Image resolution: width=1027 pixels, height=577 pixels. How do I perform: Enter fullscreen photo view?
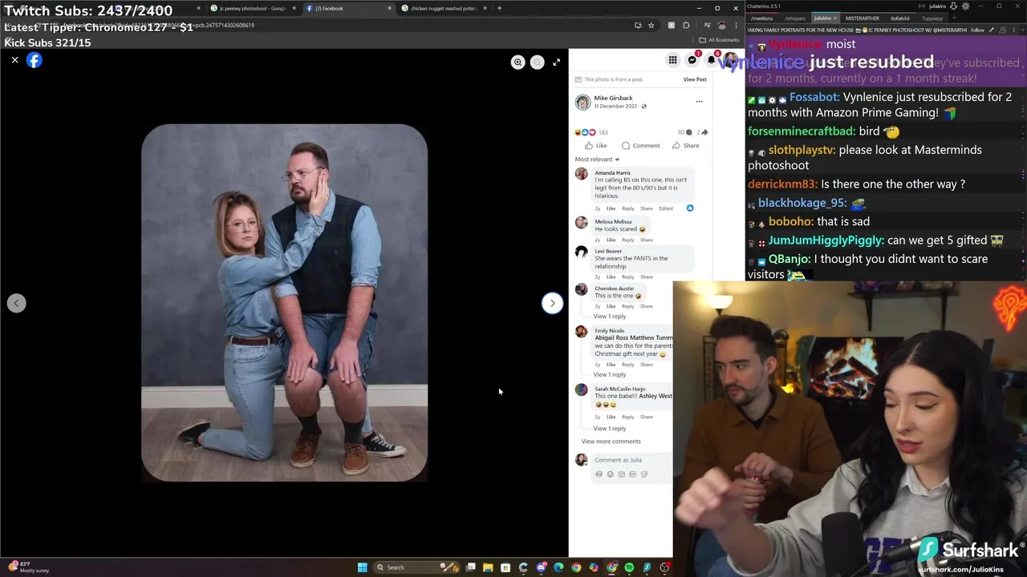click(557, 62)
